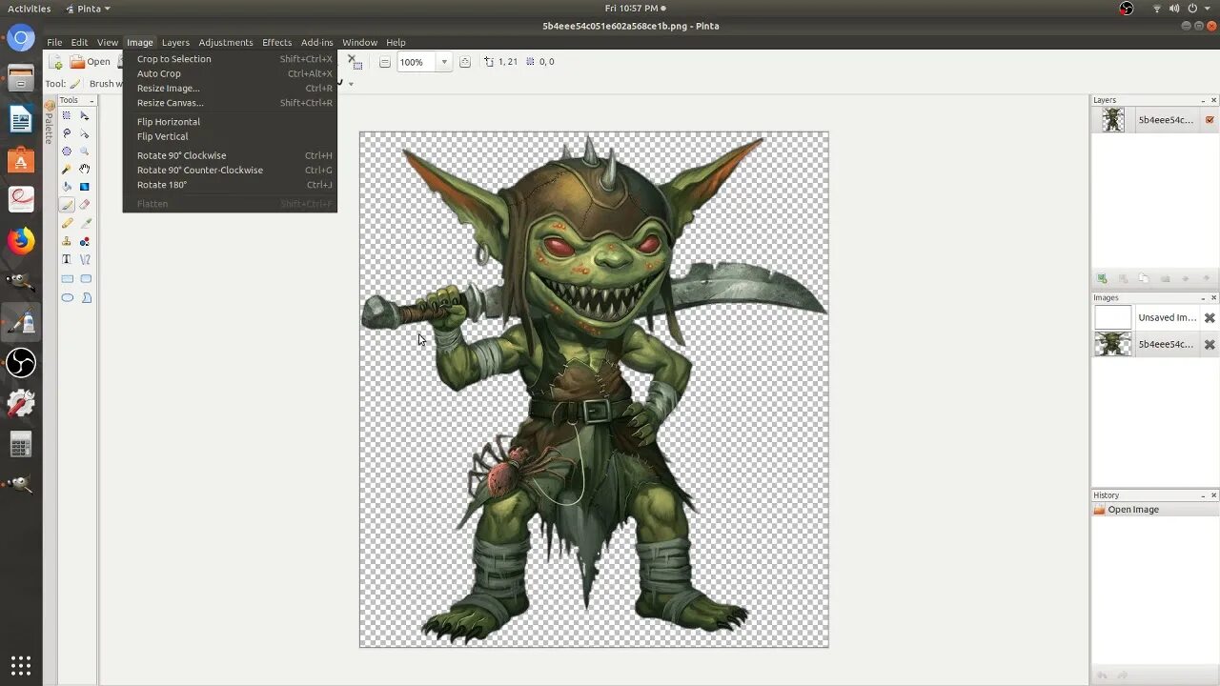Viewport: 1220px width, 686px height.
Task: Select the Rectangle Select tool
Action: point(67,115)
